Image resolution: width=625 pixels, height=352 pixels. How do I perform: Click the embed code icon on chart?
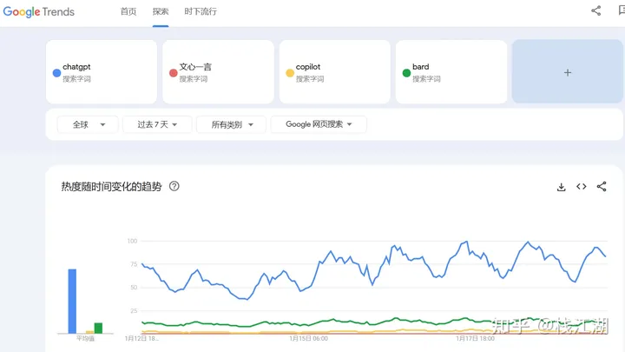click(x=581, y=186)
